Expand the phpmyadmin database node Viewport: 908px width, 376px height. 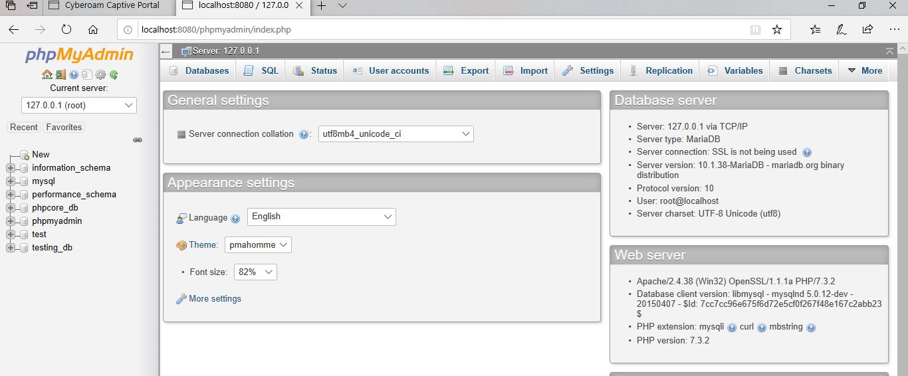click(x=10, y=221)
